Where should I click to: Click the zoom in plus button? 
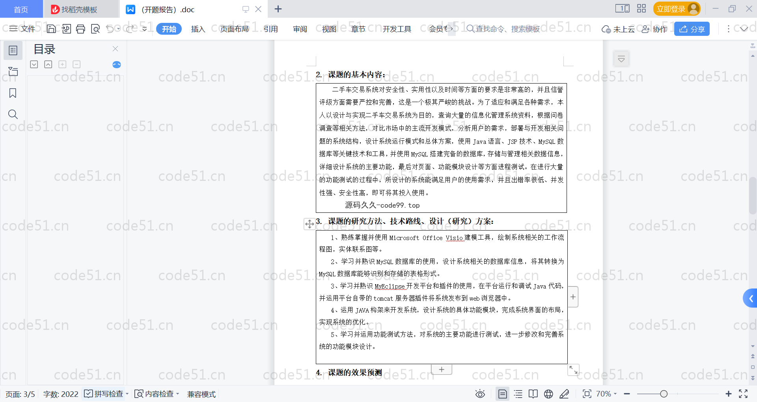(x=729, y=394)
